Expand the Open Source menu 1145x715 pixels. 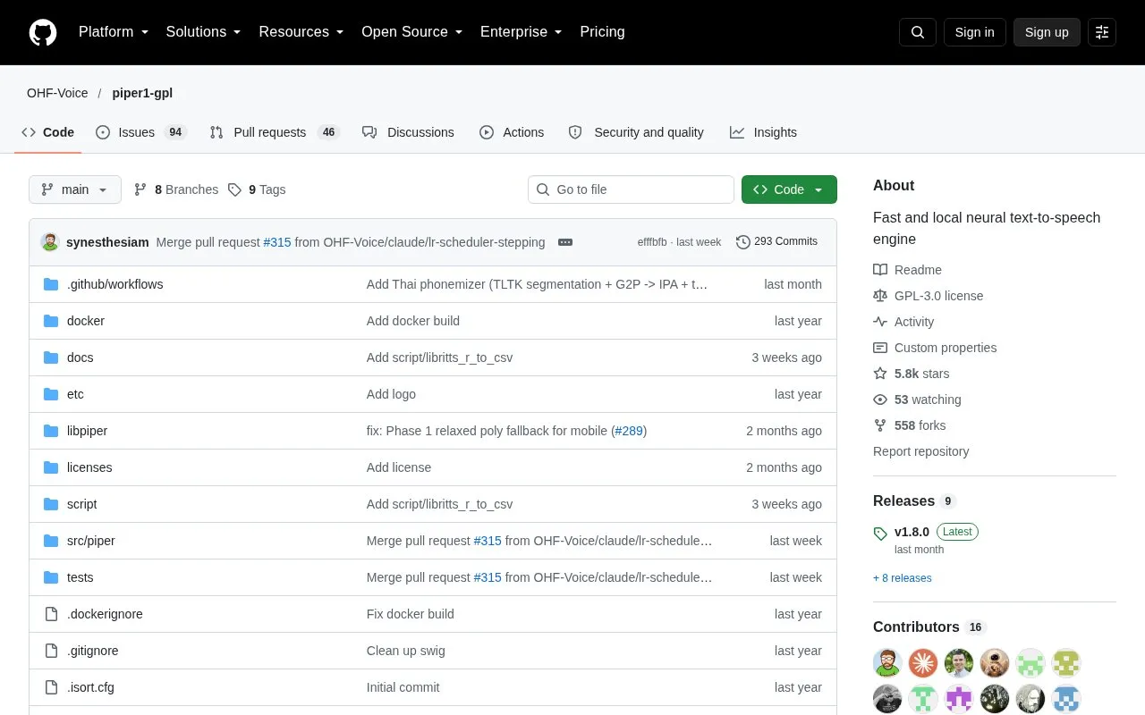[412, 32]
